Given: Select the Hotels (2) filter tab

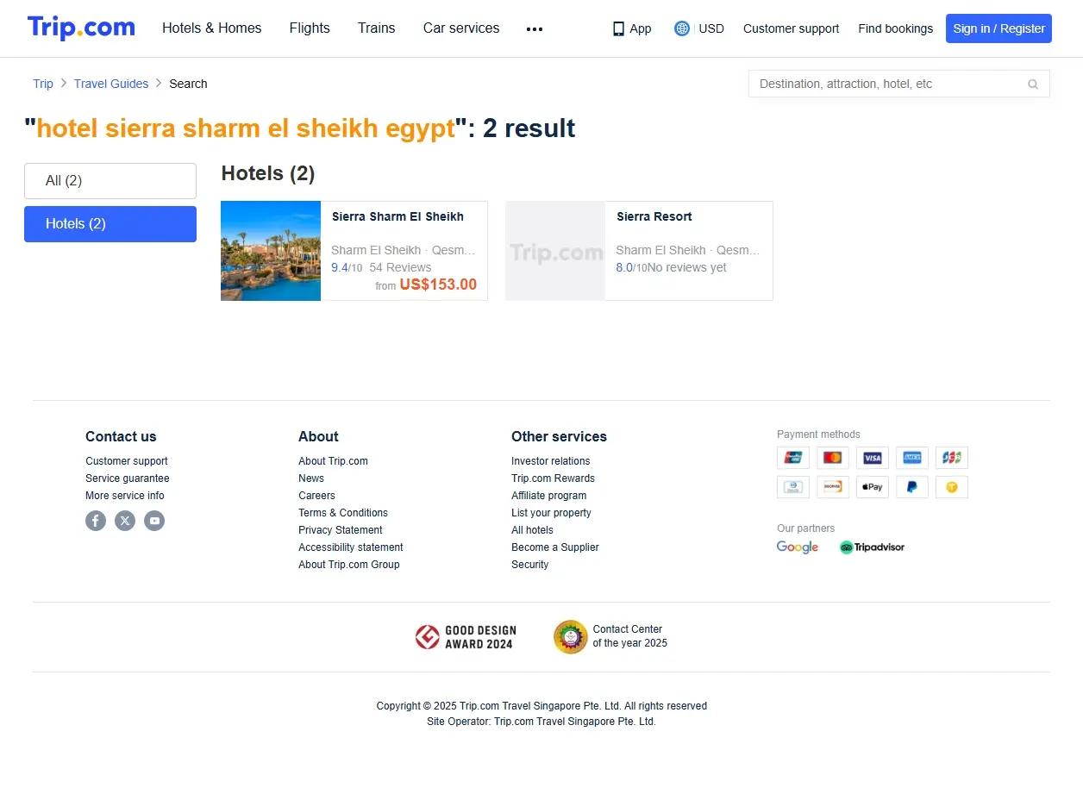Looking at the screenshot, I should [110, 224].
